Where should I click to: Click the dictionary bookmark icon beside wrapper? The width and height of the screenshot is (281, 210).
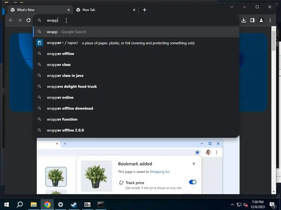pyautogui.click(x=40, y=43)
